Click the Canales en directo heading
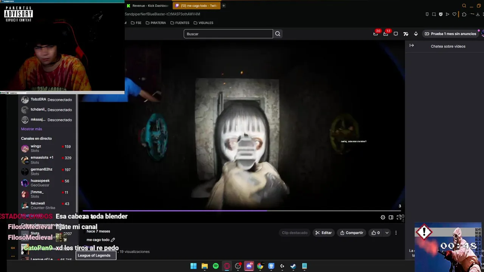The image size is (484, 272). click(36, 139)
